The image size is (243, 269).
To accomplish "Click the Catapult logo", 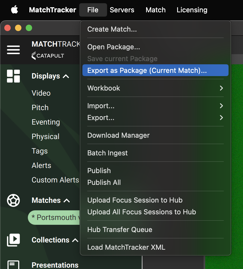I will point(48,56).
